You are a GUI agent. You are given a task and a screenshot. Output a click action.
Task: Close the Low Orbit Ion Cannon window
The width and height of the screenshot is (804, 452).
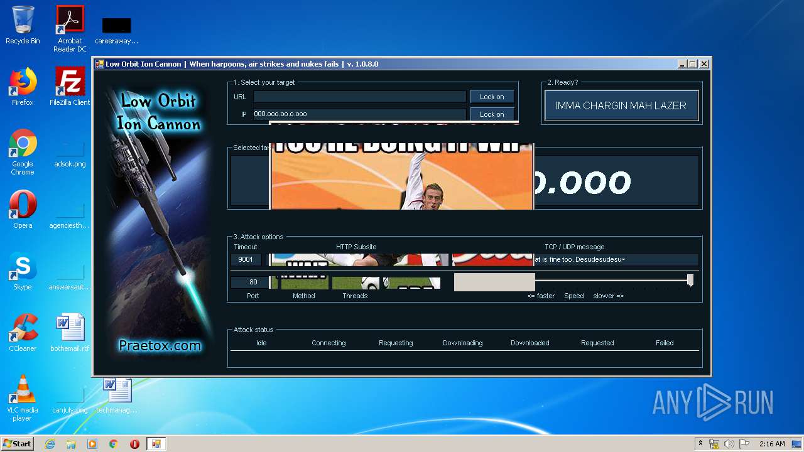(x=704, y=64)
